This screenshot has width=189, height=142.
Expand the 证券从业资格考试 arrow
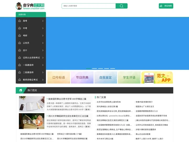[43, 58]
